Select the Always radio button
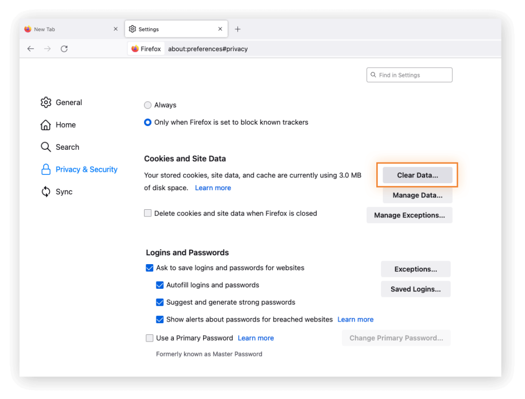This screenshot has width=525, height=399. [148, 105]
